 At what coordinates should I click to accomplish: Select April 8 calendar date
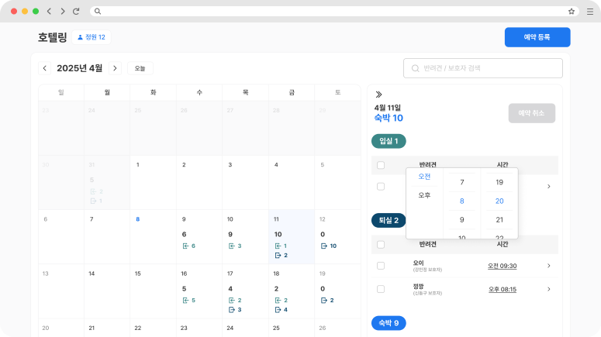(x=137, y=219)
